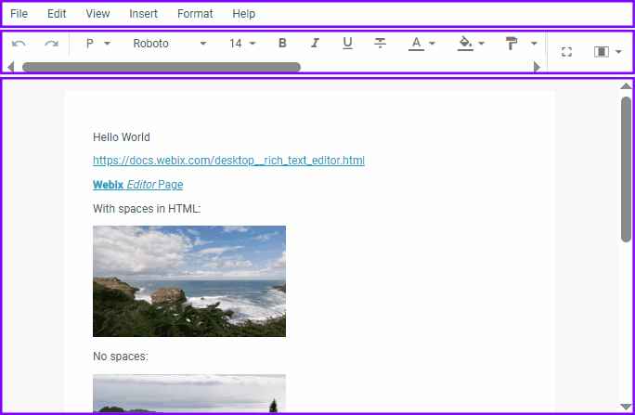Open the text color picker
The width and height of the screenshot is (635, 415).
(x=422, y=44)
